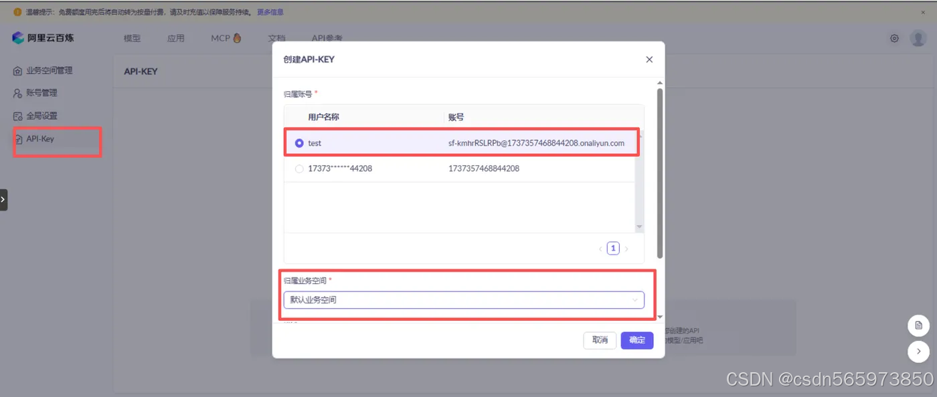
Task: Click the 归属业务空间 field label
Action: pos(306,280)
